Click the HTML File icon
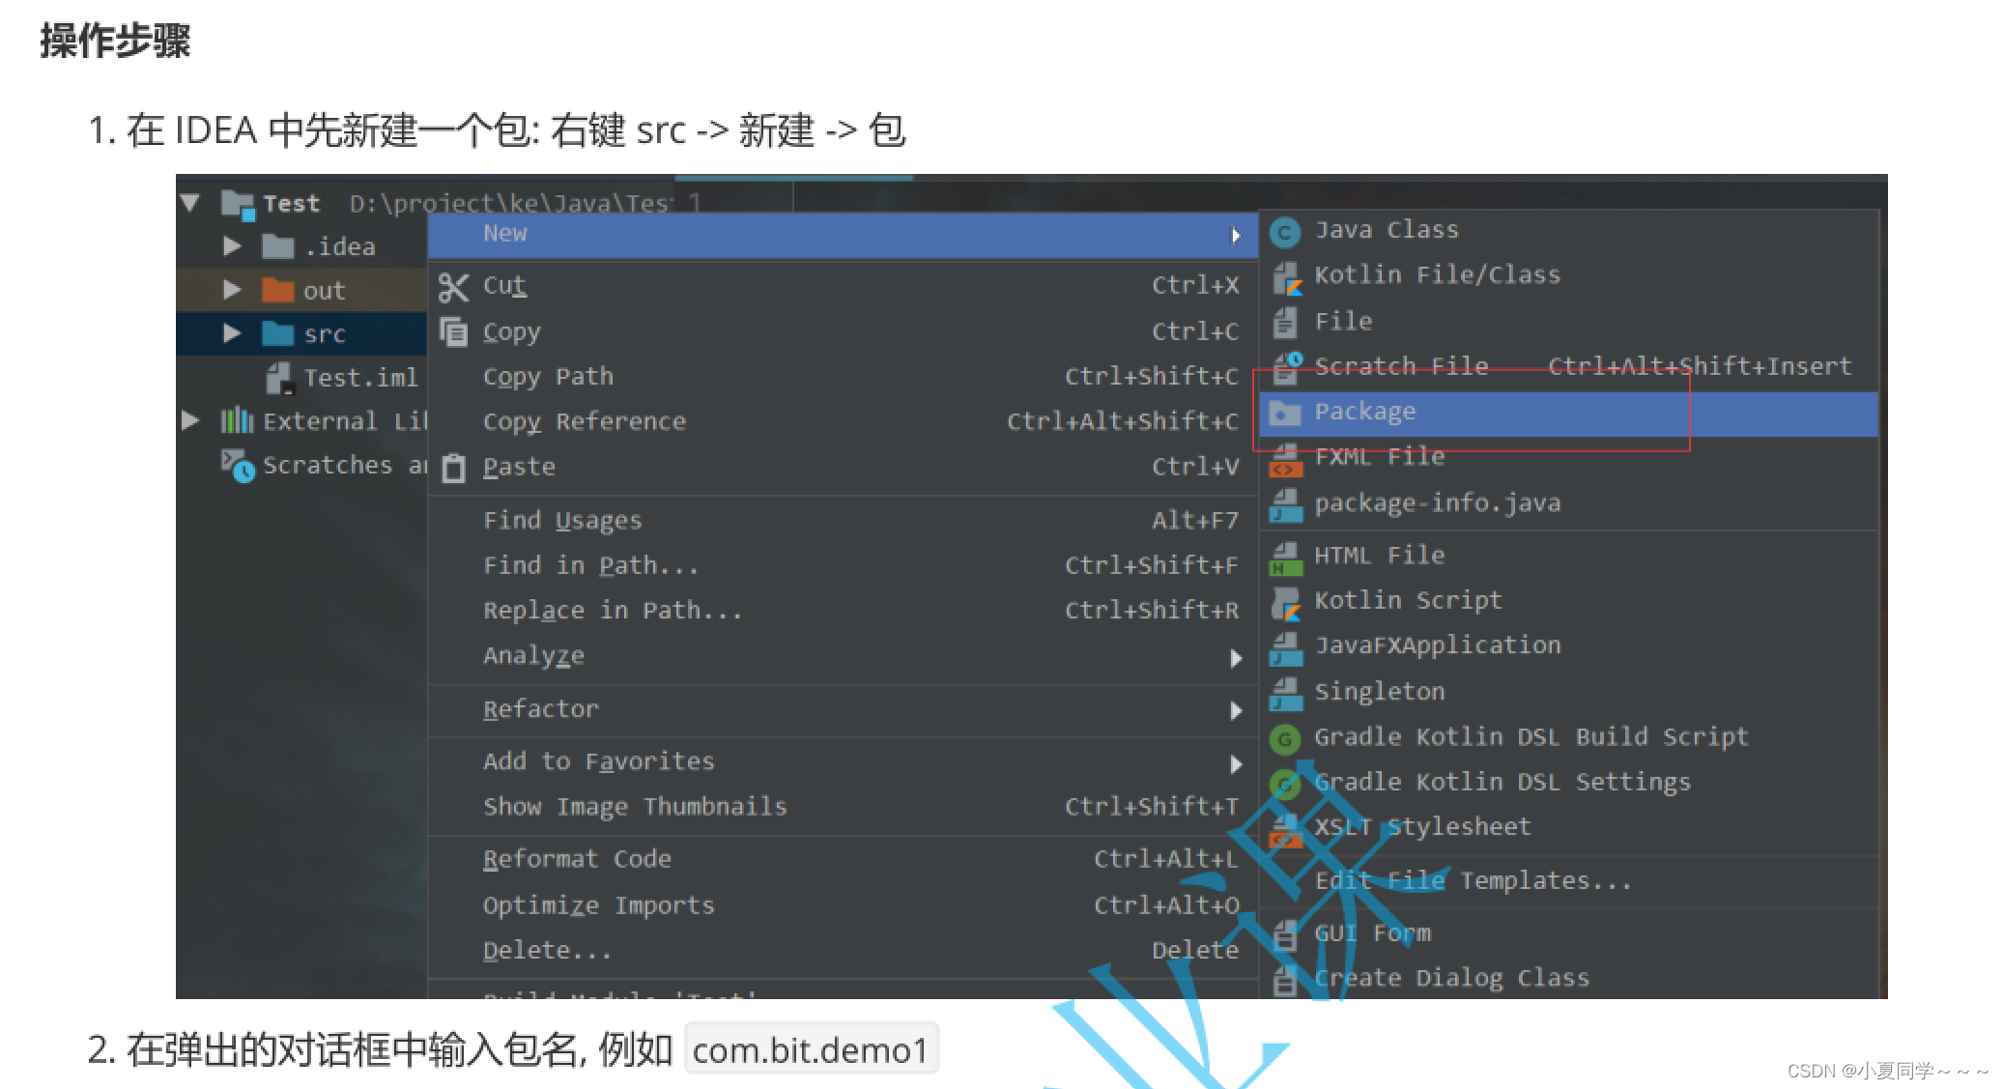 tap(1285, 558)
